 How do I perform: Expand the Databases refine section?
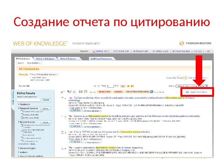(x=19, y=105)
